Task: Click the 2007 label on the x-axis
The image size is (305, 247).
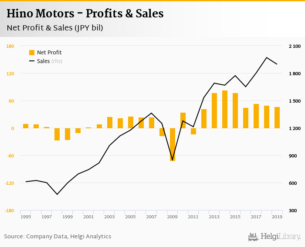Action: (x=151, y=217)
